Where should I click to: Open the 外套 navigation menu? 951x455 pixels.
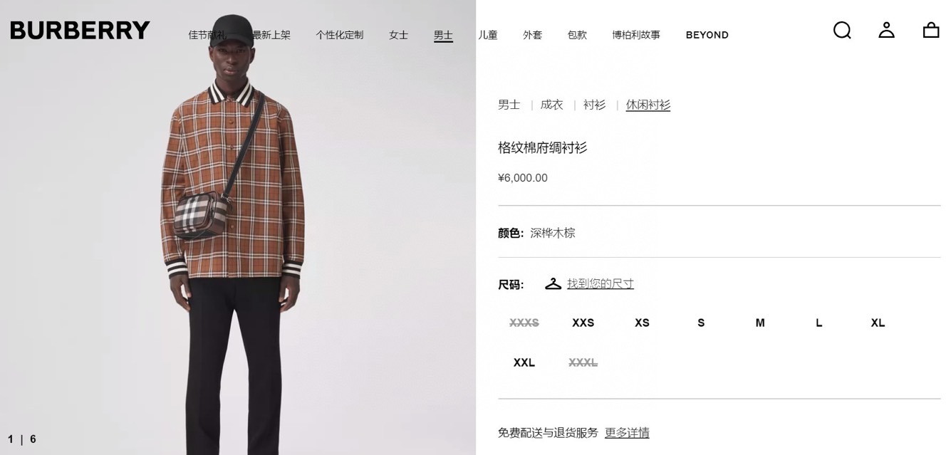pyautogui.click(x=532, y=35)
